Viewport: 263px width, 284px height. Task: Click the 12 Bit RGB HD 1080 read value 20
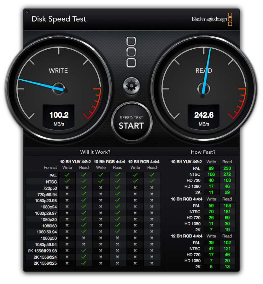pos(227,261)
